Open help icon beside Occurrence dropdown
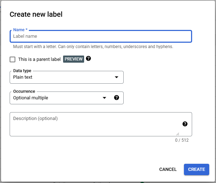 tap(116, 98)
